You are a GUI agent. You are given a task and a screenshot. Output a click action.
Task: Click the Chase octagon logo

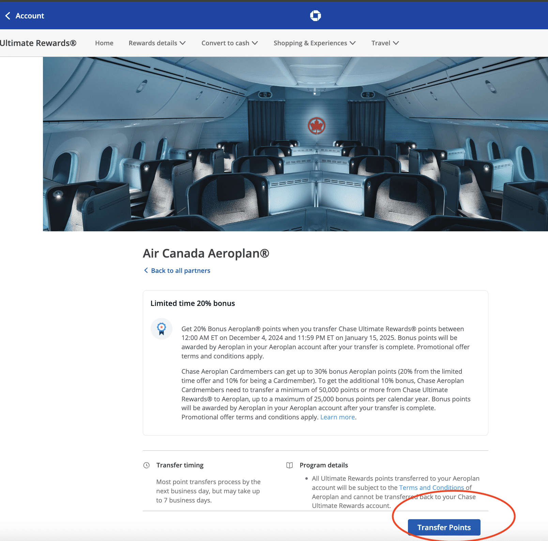click(x=316, y=16)
